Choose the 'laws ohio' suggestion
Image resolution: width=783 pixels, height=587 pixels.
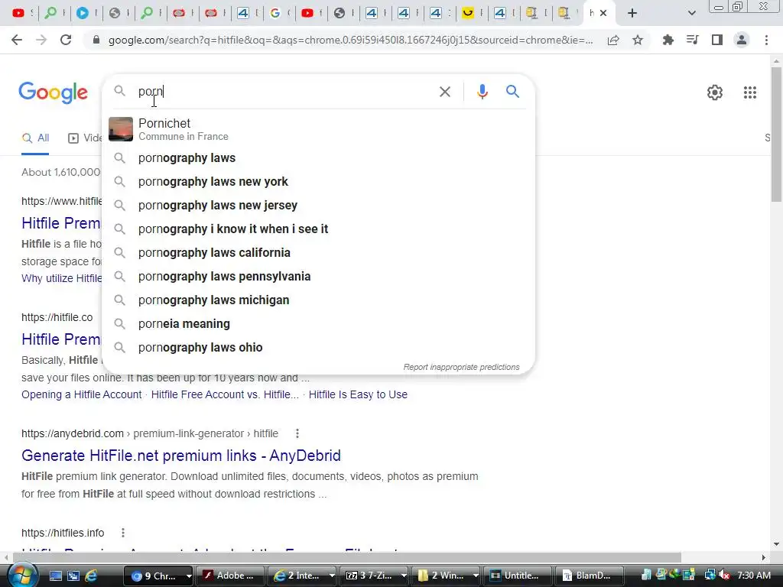pyautogui.click(x=318, y=348)
